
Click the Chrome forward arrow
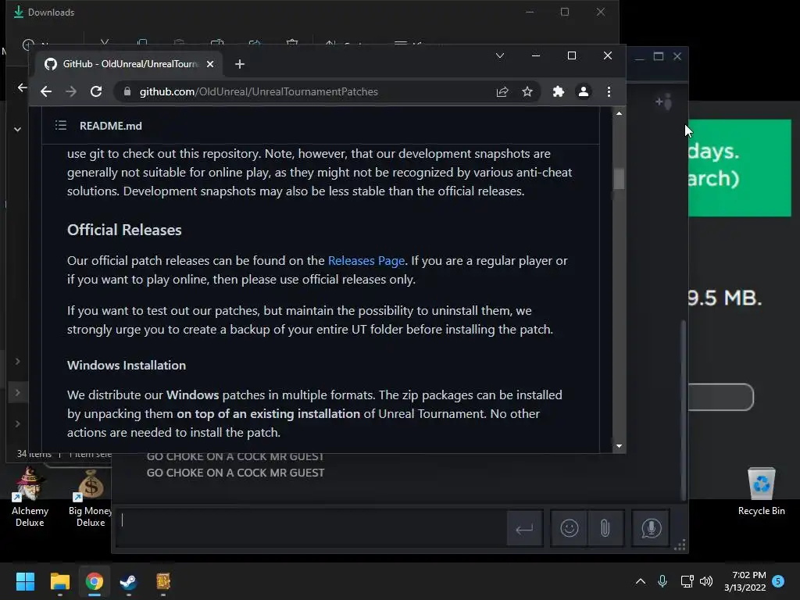point(71,92)
